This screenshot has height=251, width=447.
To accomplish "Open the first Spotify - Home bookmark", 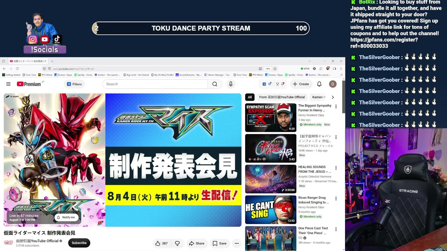I will click(x=83, y=75).
